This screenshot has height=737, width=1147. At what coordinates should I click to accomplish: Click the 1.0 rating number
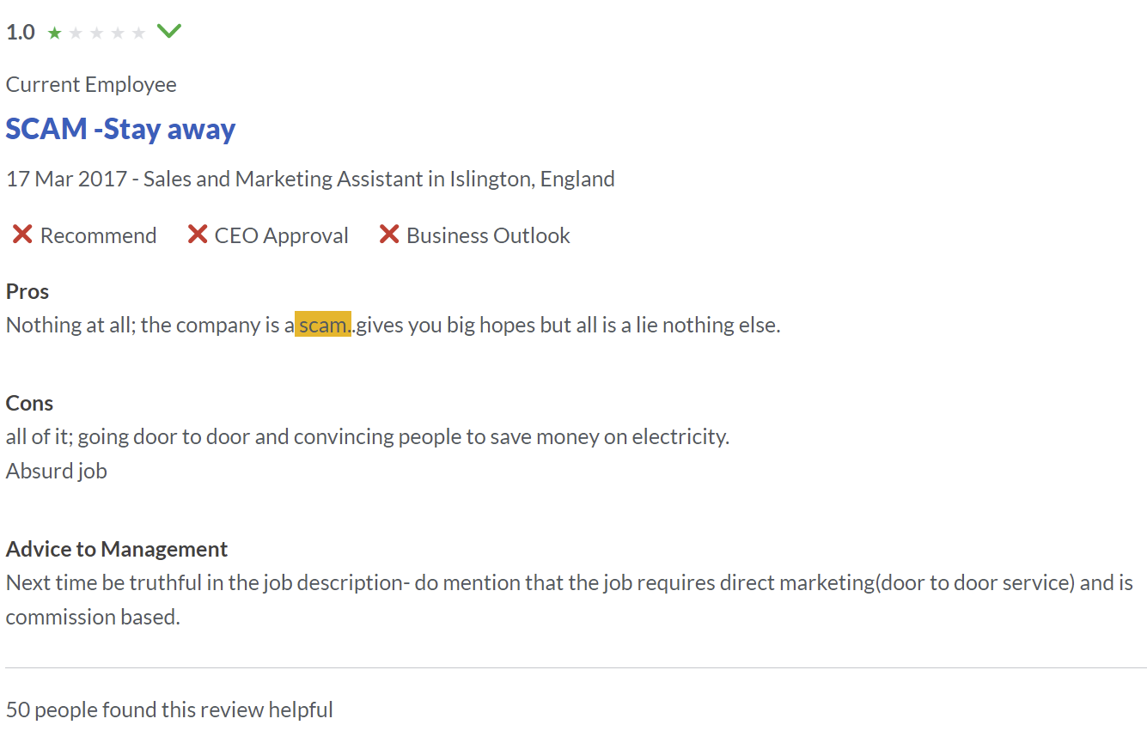point(21,33)
